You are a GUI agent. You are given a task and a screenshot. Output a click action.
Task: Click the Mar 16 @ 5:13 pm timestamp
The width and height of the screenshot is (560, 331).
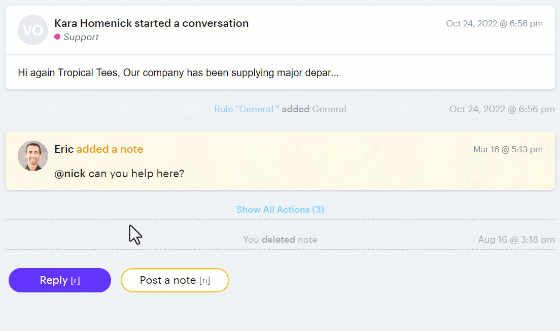[508, 149]
